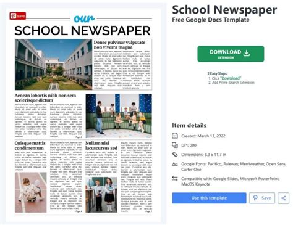Click the DPI: 300 text
The image size is (293, 225).
(189, 145)
